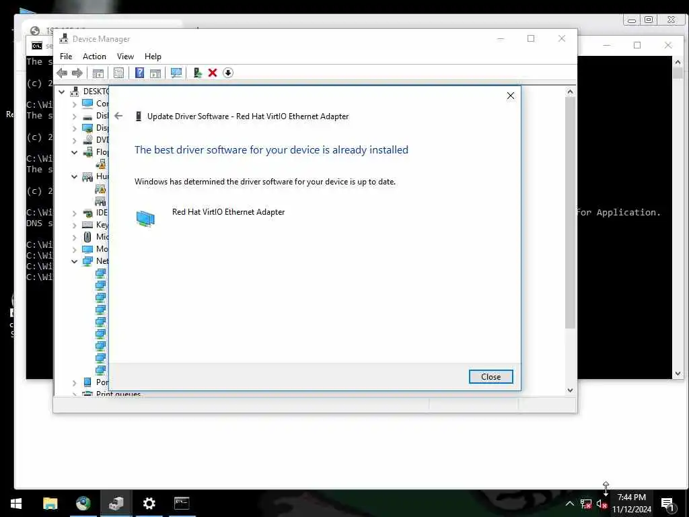Image resolution: width=689 pixels, height=517 pixels.
Task: Select the warning-flagged device under Floppy controllers
Action: click(101, 164)
